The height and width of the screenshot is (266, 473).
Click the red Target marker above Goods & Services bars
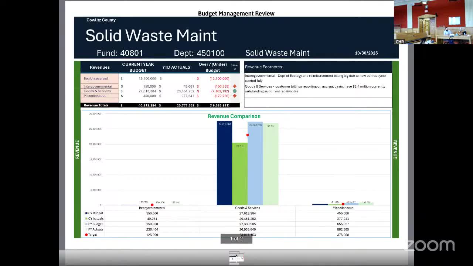coord(248,135)
